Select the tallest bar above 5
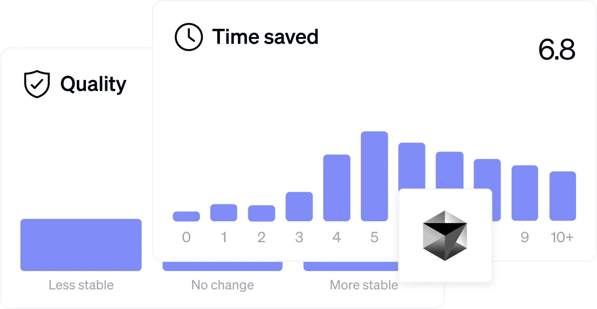 [374, 176]
